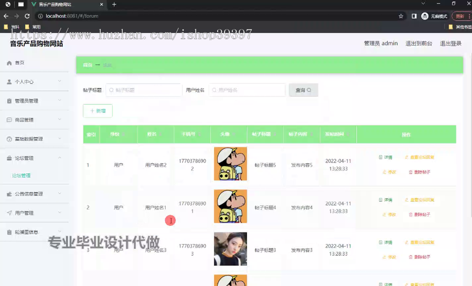Open 详情 for 帖子标题3 row

tap(385, 243)
